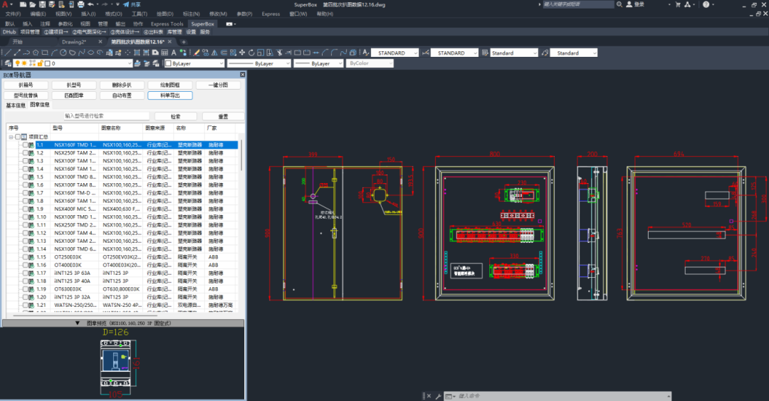Click the Plot/Print icon in quick access toolbar
769x401 pixels.
(x=81, y=4)
